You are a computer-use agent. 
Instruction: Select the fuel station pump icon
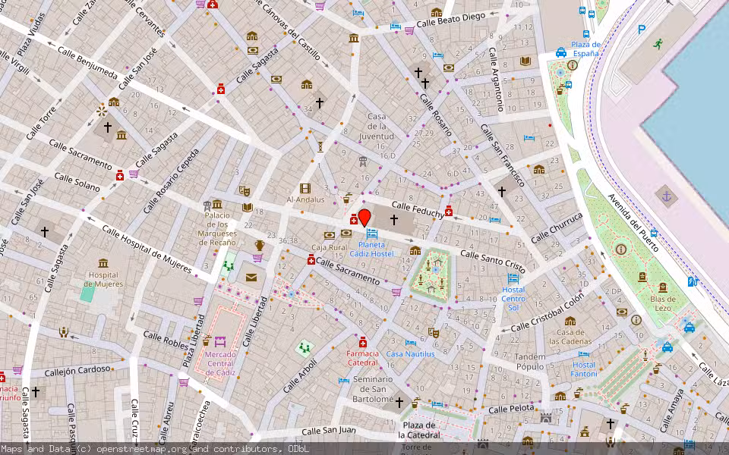(x=692, y=281)
